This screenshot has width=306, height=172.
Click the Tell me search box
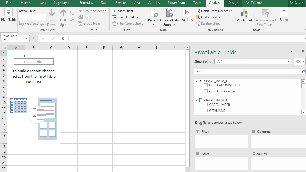254,3
